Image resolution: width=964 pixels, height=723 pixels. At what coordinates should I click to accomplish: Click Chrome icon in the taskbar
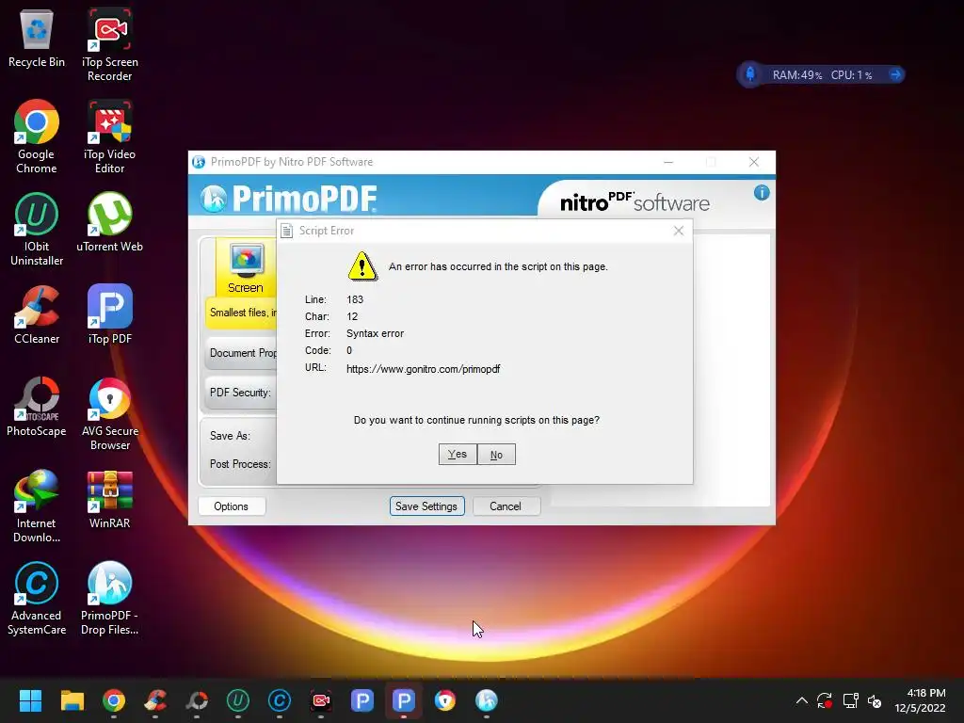click(x=114, y=700)
